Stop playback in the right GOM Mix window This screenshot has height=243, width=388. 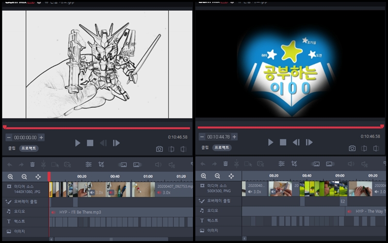[x=283, y=142]
